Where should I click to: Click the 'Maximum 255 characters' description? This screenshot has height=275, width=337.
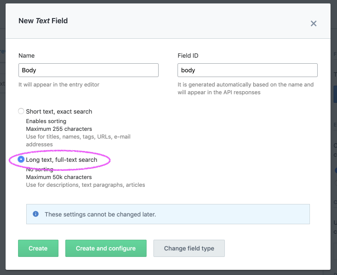pyautogui.click(x=59, y=129)
